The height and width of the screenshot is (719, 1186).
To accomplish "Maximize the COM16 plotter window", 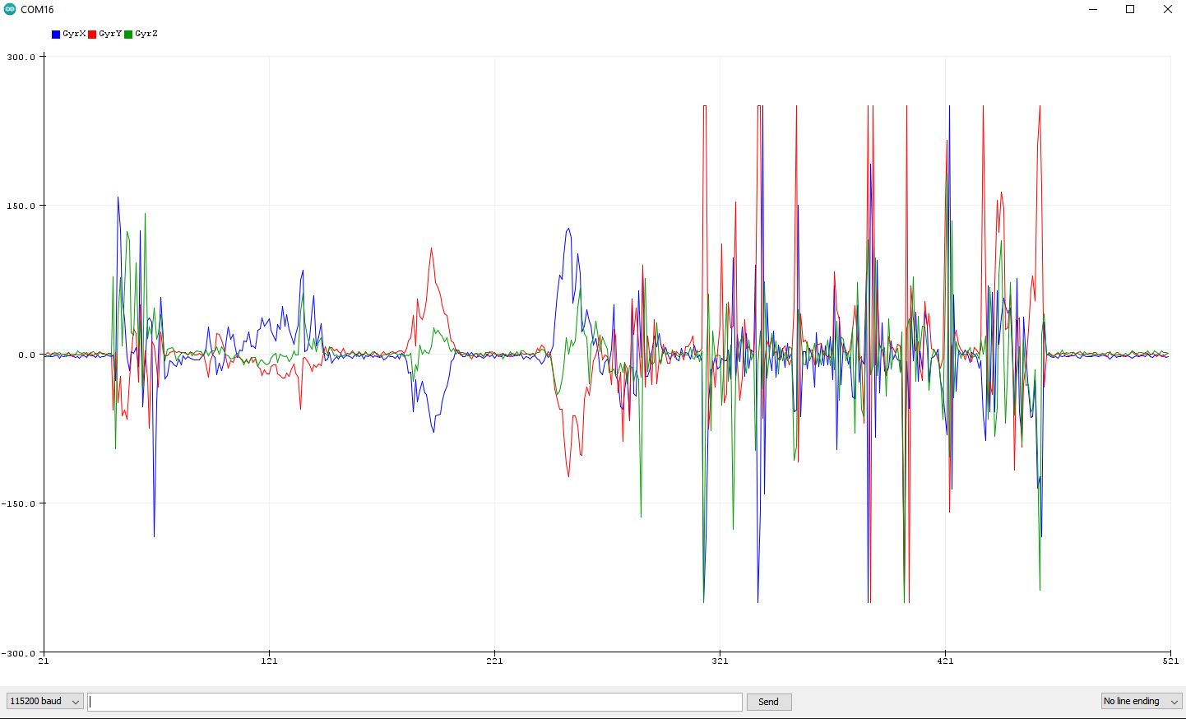I will pyautogui.click(x=1130, y=10).
